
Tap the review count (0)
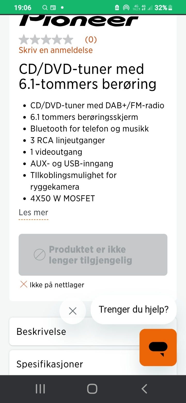pyautogui.click(x=91, y=40)
